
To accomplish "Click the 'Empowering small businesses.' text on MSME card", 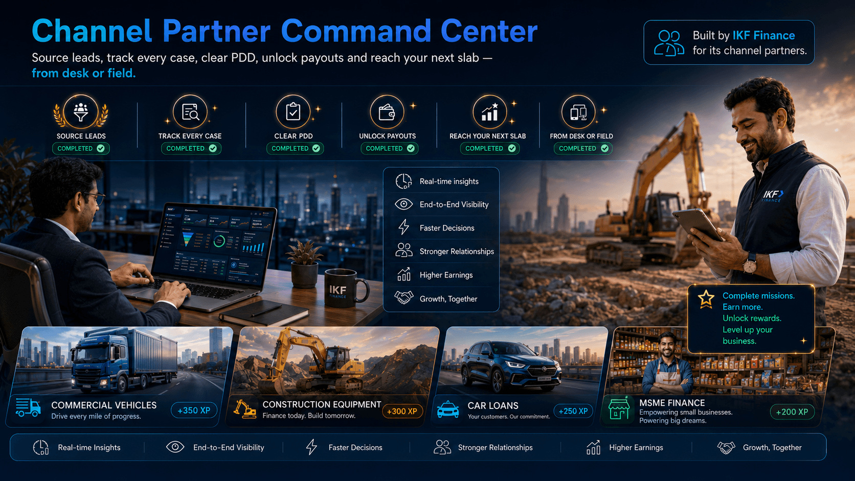I will [686, 413].
